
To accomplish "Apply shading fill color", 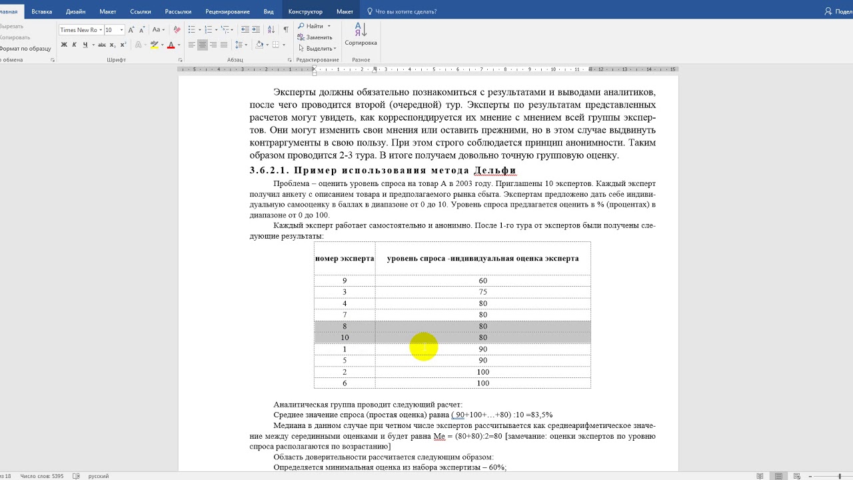I will (259, 45).
